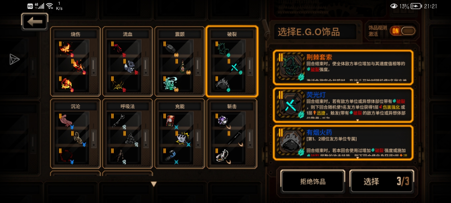Screen dimensions: 451x203
Task: Open the 烧伤 burn category
Action: pos(76,61)
